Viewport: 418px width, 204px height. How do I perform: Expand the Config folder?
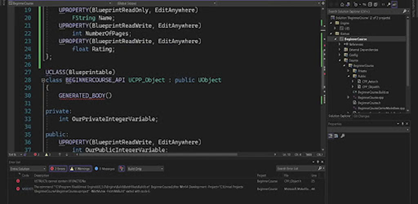tap(340, 55)
